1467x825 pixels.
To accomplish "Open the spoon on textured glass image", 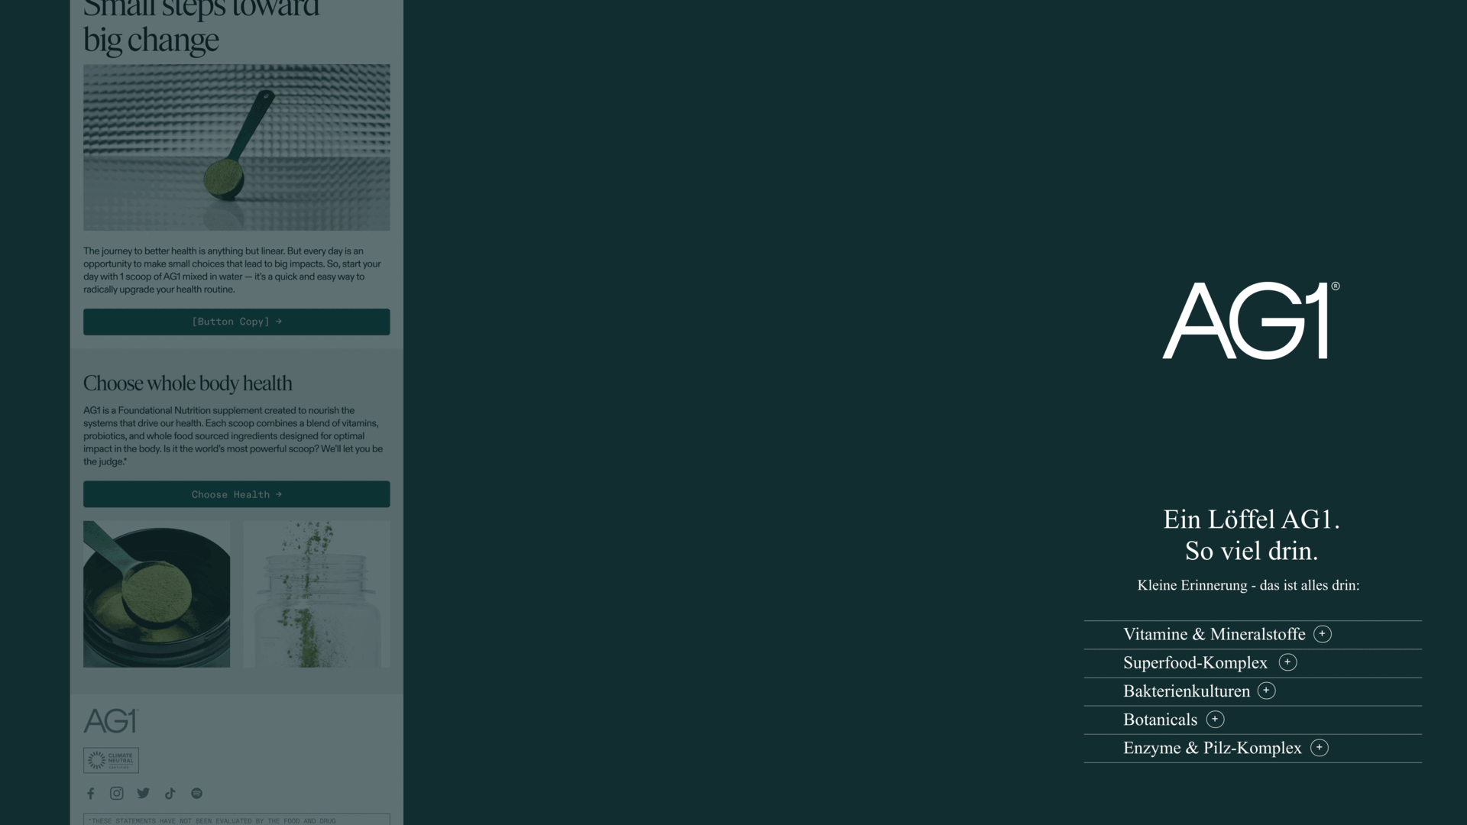I will tap(236, 147).
